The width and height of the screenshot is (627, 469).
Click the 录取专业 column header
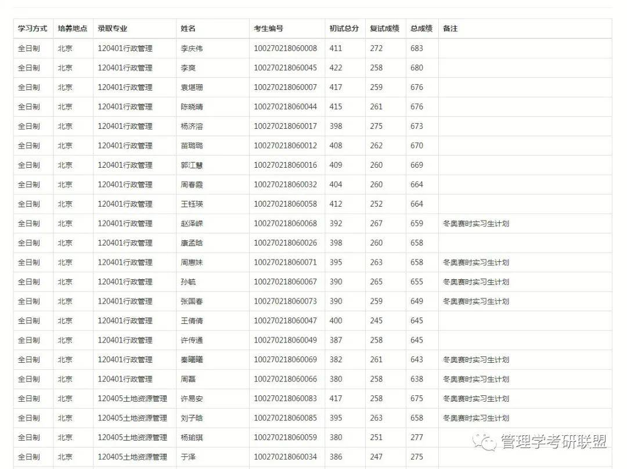pos(112,28)
